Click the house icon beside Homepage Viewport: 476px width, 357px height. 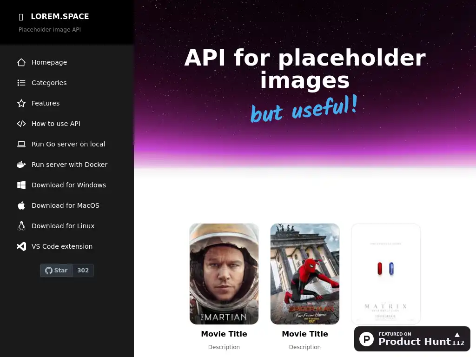pos(21,62)
